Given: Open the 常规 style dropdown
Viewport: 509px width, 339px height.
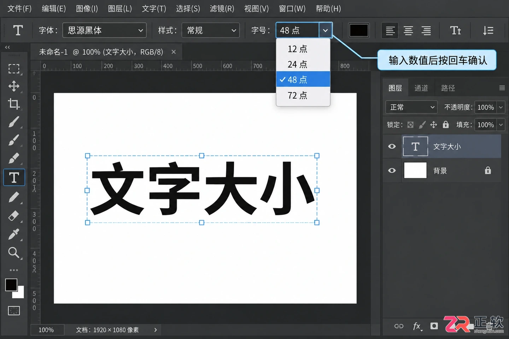Looking at the screenshot, I should (x=211, y=30).
